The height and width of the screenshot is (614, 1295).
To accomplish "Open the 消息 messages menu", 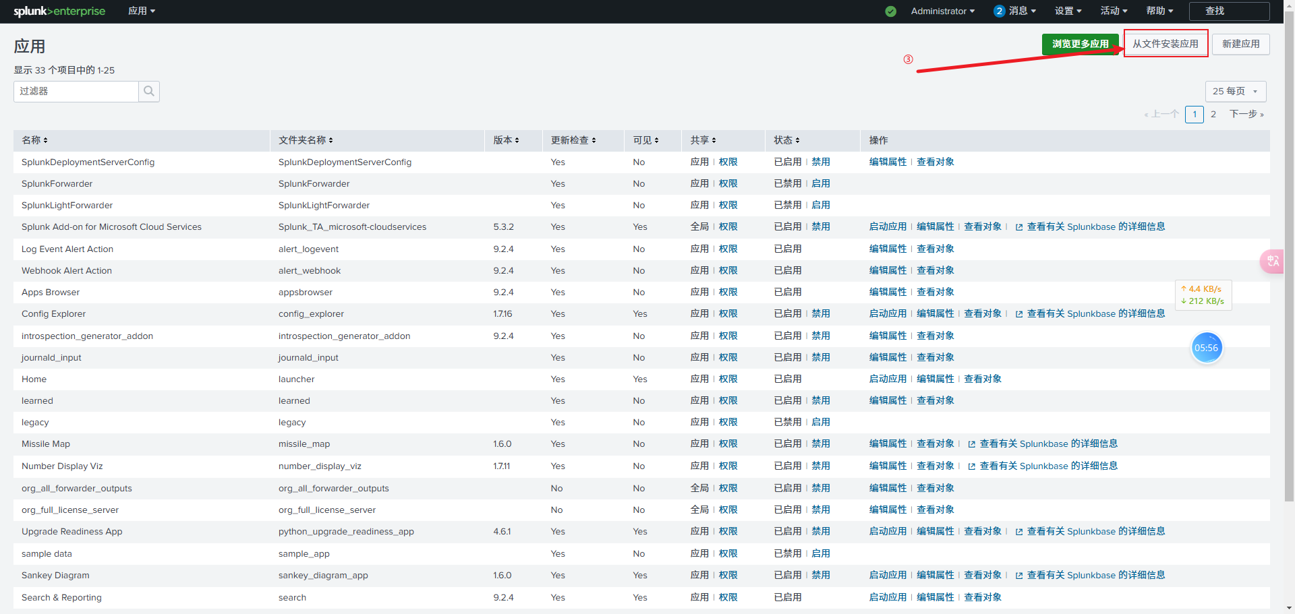I will pyautogui.click(x=1022, y=11).
